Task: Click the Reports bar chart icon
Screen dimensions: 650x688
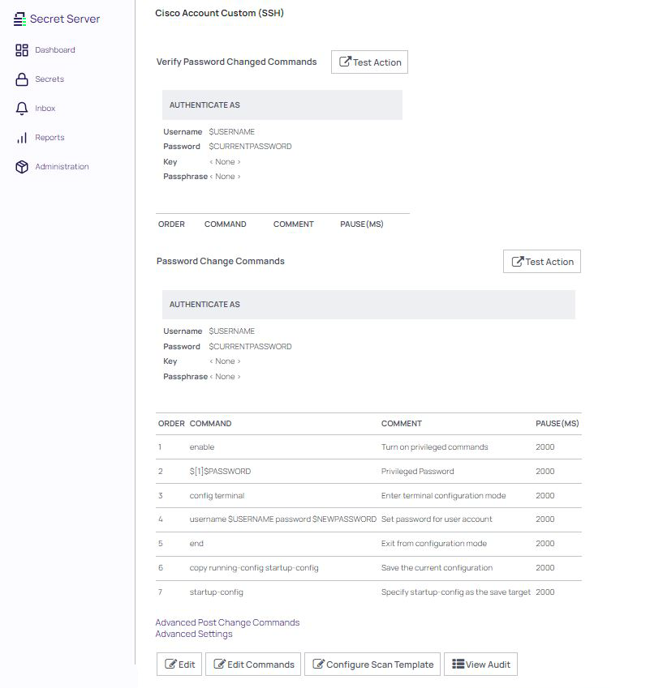Action: 22,138
